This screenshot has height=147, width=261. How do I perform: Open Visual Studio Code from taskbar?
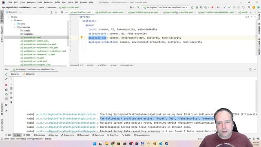tap(160, 144)
